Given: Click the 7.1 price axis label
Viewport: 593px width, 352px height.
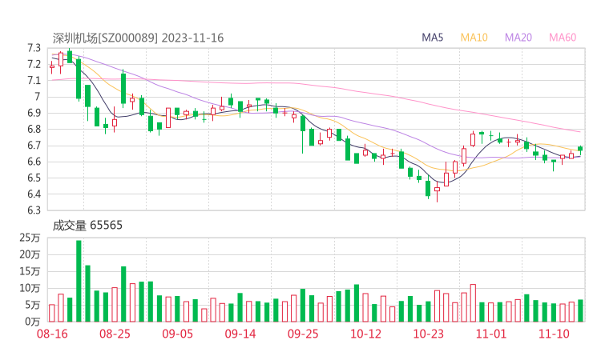Looking at the screenshot, I should pyautogui.click(x=34, y=81).
